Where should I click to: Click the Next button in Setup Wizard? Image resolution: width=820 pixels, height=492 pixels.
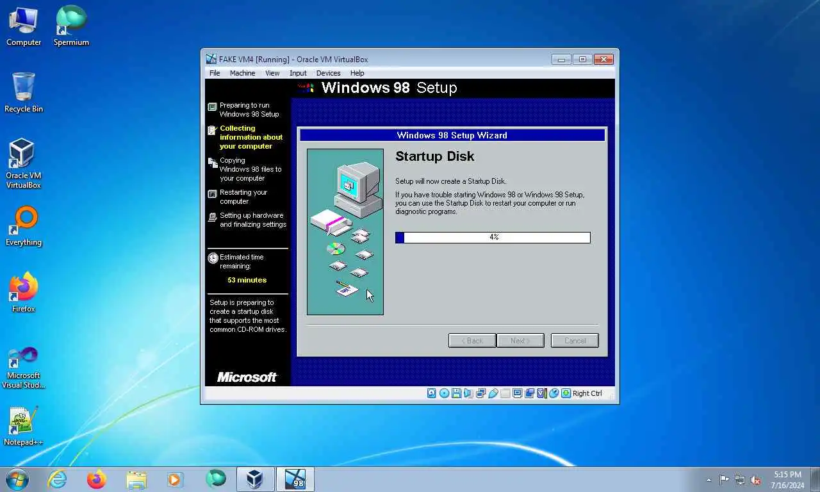coord(520,341)
